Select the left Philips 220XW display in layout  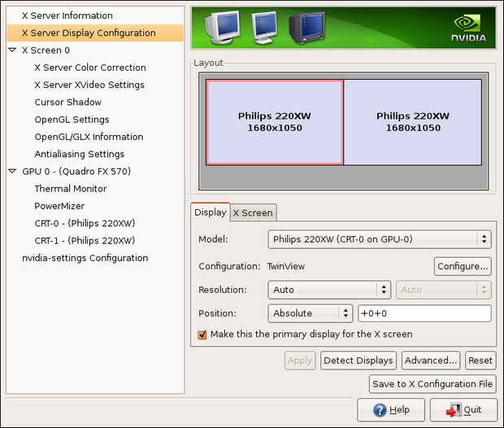coord(275,122)
